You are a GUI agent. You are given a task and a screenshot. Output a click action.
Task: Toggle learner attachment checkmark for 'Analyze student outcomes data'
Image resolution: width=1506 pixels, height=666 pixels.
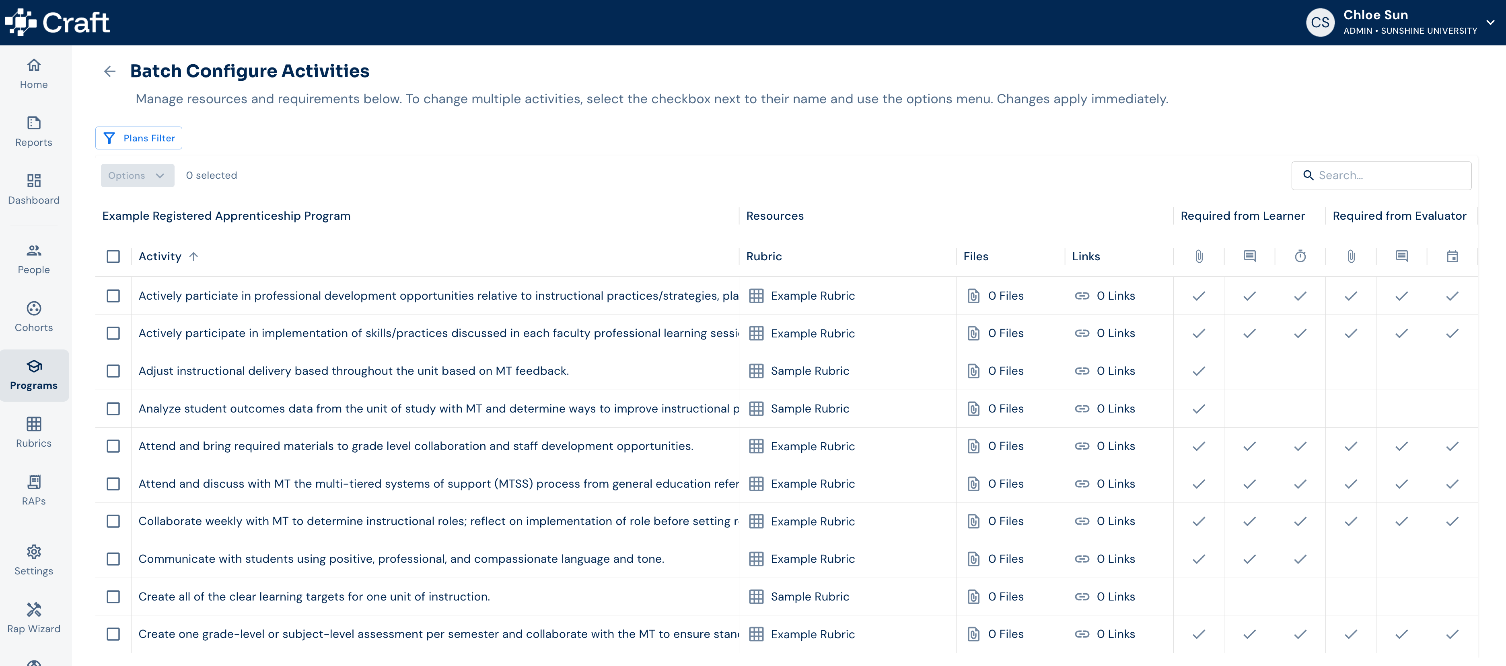click(1199, 409)
